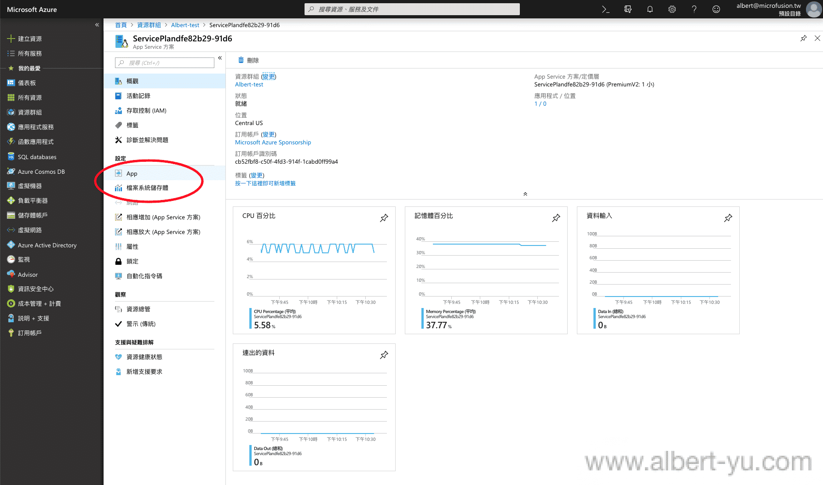Open 檔案系統儲存體 menu item

coord(165,188)
